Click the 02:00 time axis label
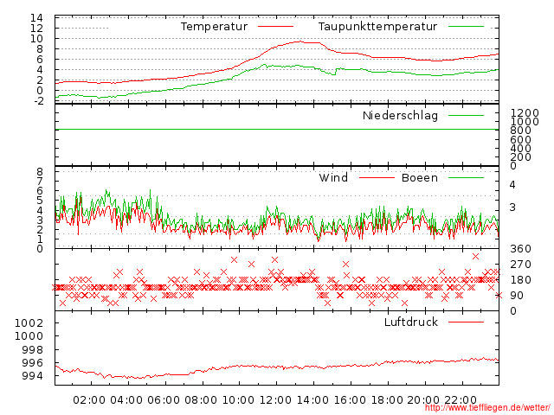 tap(89, 400)
